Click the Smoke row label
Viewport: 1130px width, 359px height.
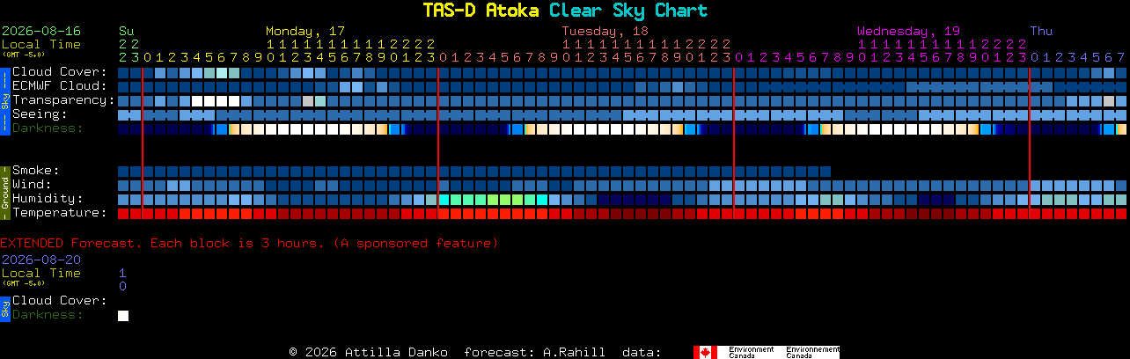pos(36,170)
